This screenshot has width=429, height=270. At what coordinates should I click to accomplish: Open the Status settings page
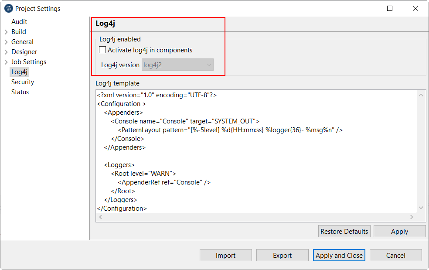click(20, 92)
